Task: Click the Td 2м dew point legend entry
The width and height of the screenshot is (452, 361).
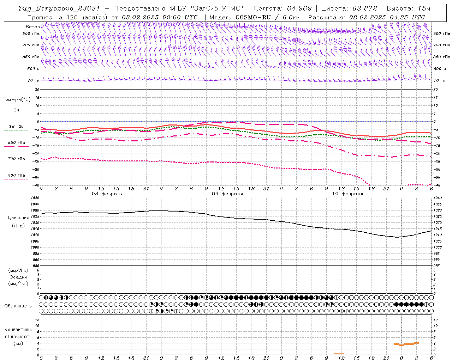Action: (x=16, y=126)
